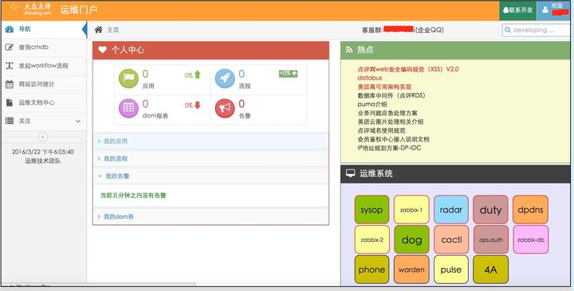The height and width of the screenshot is (291, 574).
Task: Collapse the sidebar with the round arrow button
Action: (x=43, y=137)
